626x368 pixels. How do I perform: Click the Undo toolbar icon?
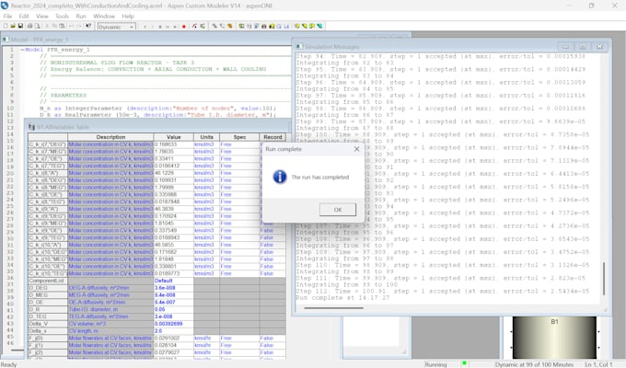pyautogui.click(x=71, y=26)
